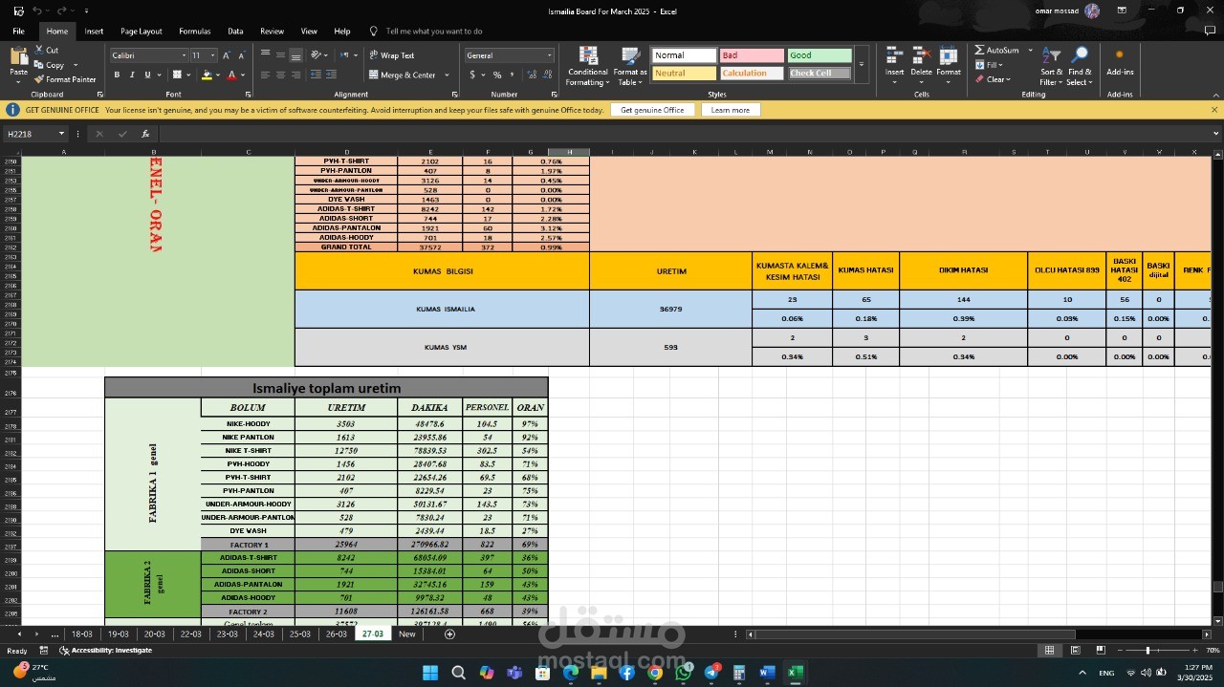Switch to the Insert ribbon tab
This screenshot has height=687, width=1224.
pos(94,31)
